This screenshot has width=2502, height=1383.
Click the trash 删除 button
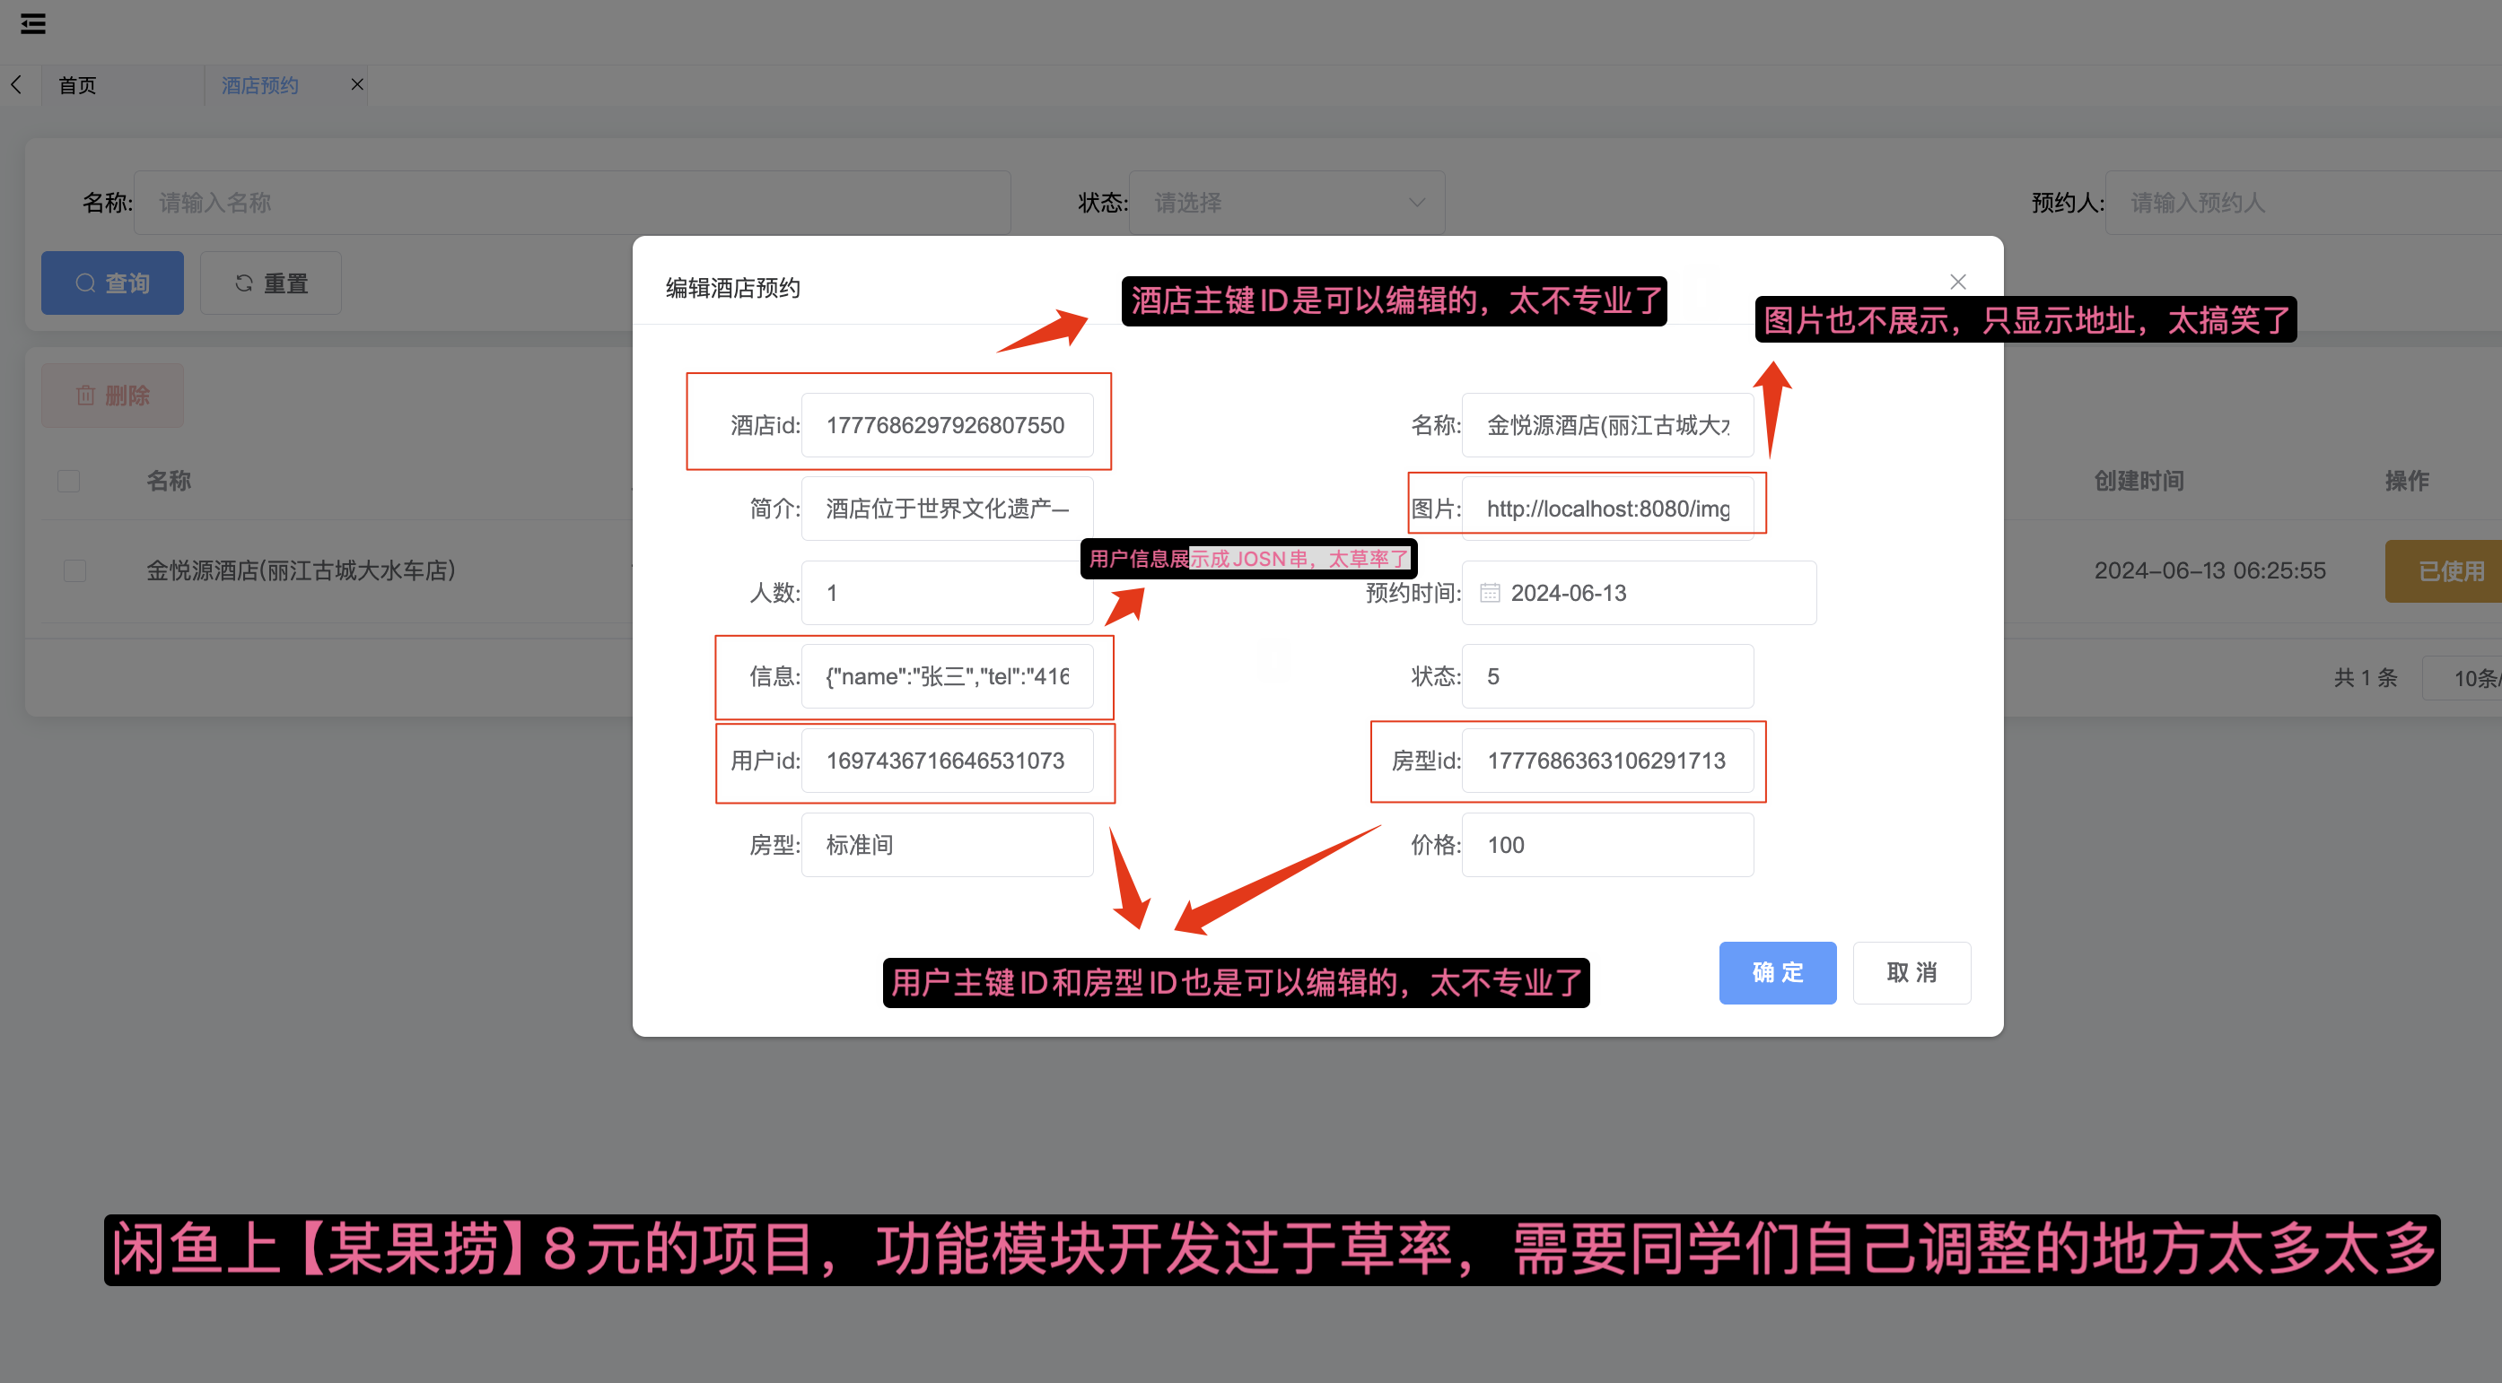[111, 396]
